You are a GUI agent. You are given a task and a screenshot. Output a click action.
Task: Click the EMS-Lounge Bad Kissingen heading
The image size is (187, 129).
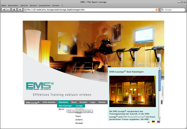126,72
